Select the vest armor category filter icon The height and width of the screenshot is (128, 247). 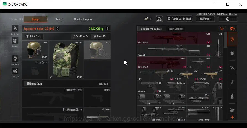pyautogui.click(x=232, y=53)
